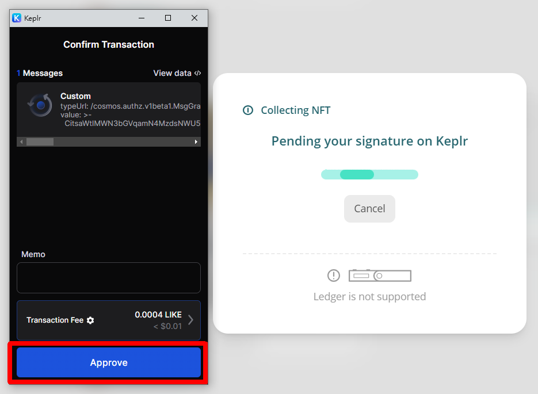The width and height of the screenshot is (538, 394).
Task: Click the Custom message circular arrow icon
Action: [x=40, y=105]
